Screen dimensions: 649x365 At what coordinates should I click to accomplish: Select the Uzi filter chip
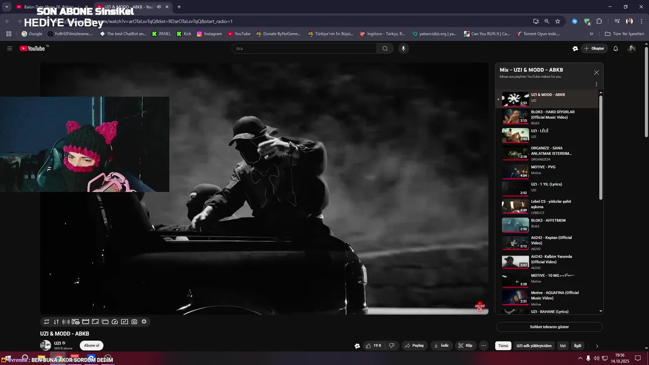[x=563, y=346]
